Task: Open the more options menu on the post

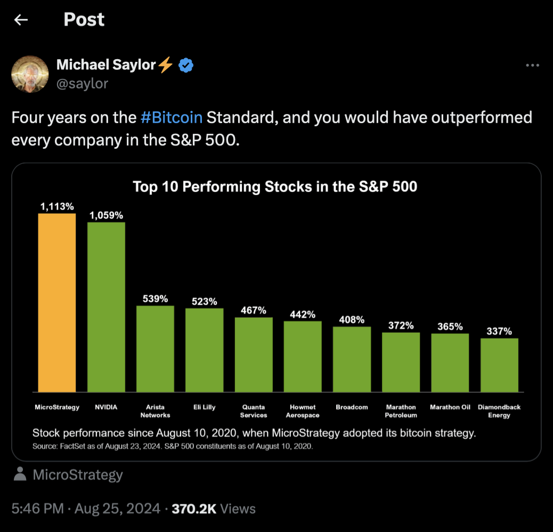Action: click(532, 65)
